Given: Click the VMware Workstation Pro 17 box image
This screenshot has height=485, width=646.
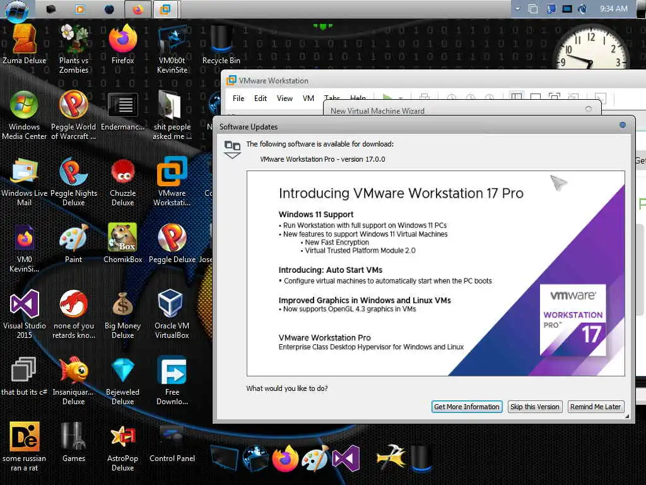Looking at the screenshot, I should click(573, 319).
